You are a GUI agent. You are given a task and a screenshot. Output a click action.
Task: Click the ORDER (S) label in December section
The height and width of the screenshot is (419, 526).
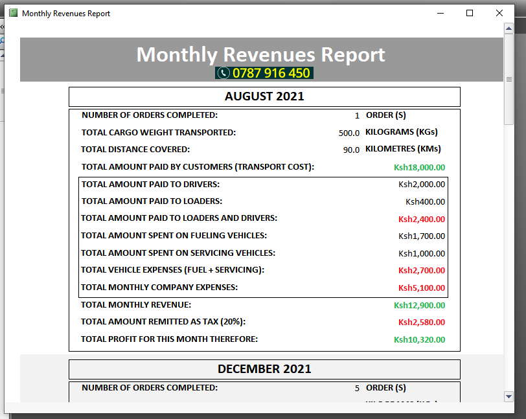[386, 388]
